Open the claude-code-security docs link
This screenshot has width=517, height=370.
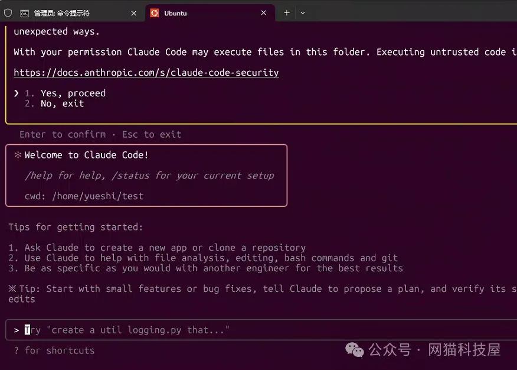click(x=146, y=72)
